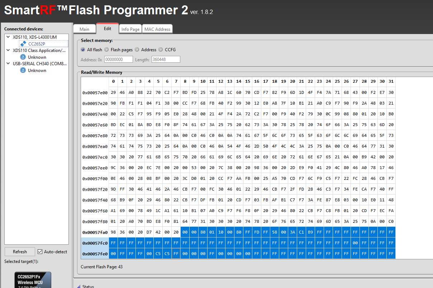Click row header 0x00057ec0
This screenshot has width=433, height=288.
coord(95,157)
